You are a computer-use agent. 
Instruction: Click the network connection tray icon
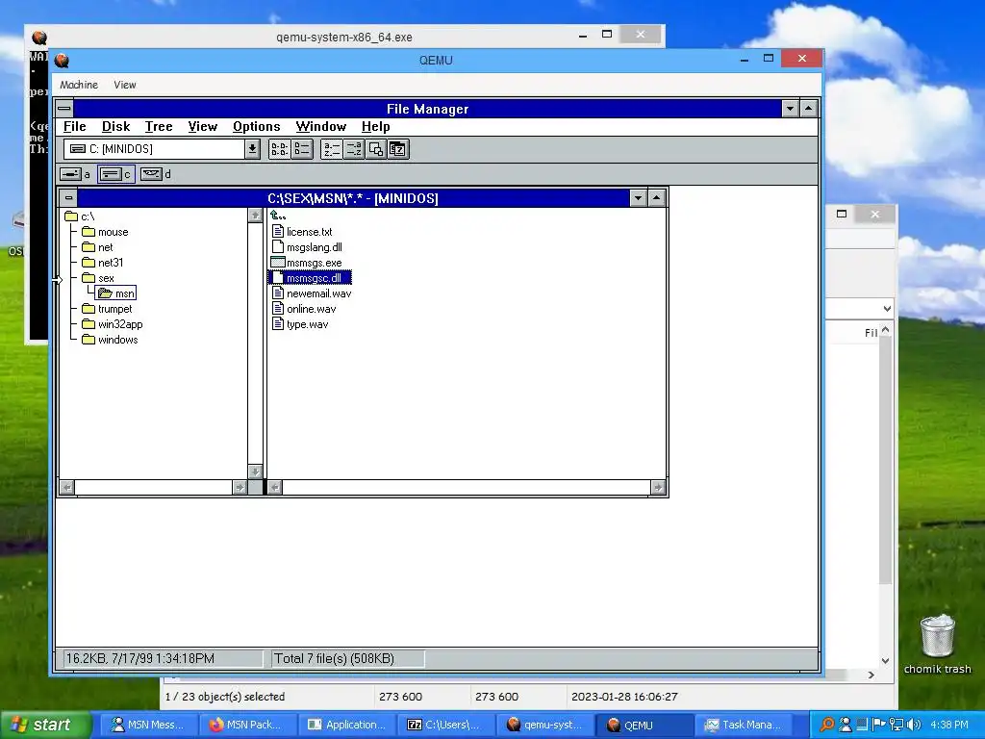click(x=897, y=725)
